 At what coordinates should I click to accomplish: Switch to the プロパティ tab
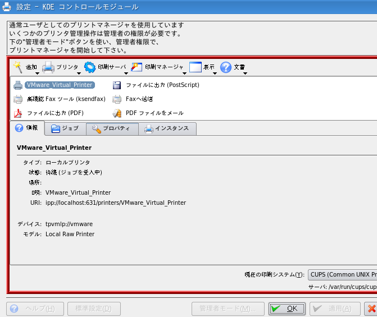(112, 128)
